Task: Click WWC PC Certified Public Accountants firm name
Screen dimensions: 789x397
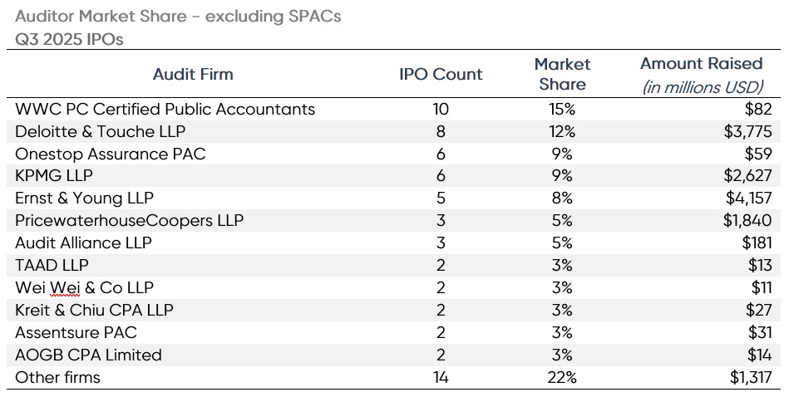Action: tap(165, 109)
